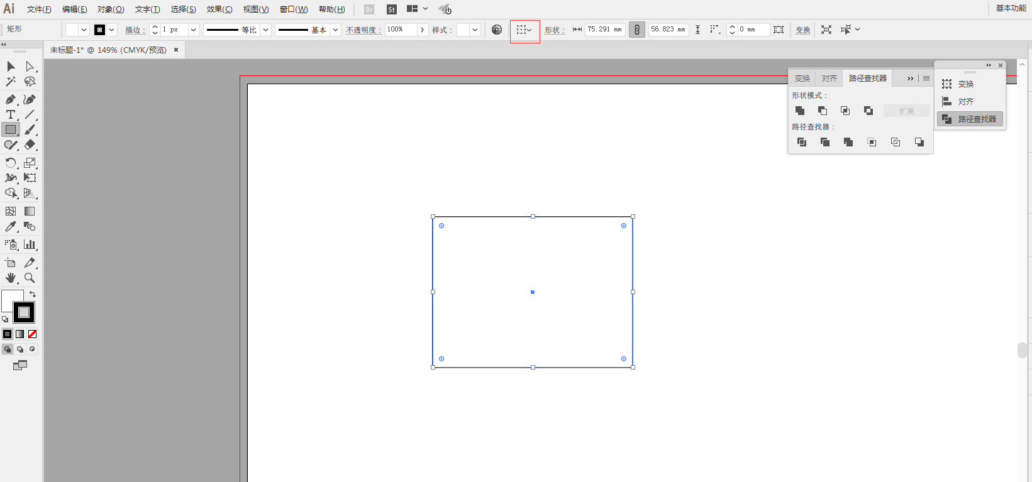The width and height of the screenshot is (1032, 482).
Task: Apply solid Color mode button
Action: pyautogui.click(x=8, y=334)
